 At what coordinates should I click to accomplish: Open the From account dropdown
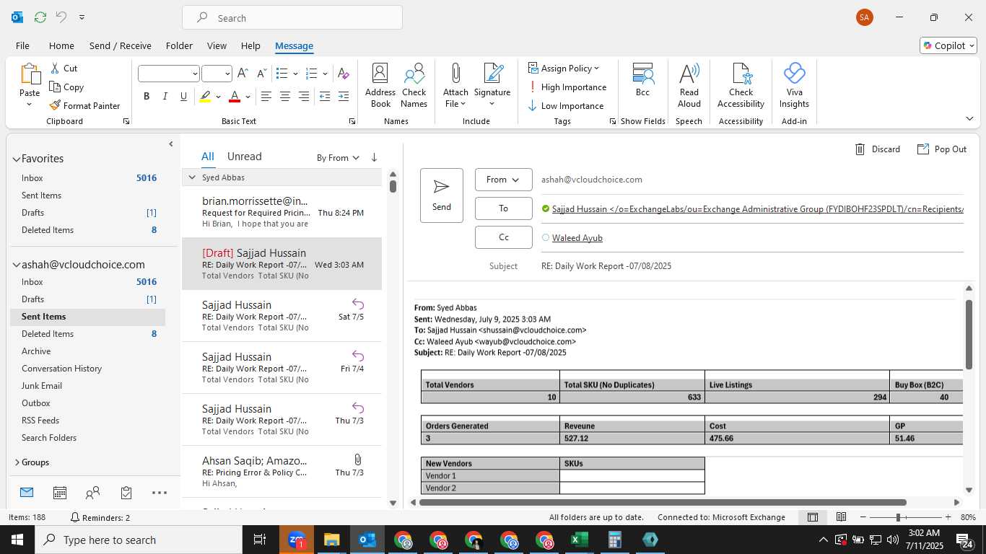click(x=503, y=180)
